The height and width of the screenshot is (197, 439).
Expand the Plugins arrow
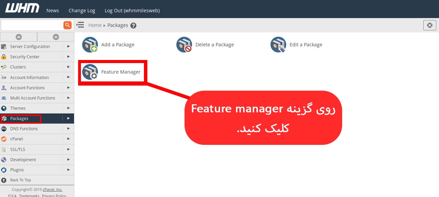point(68,170)
